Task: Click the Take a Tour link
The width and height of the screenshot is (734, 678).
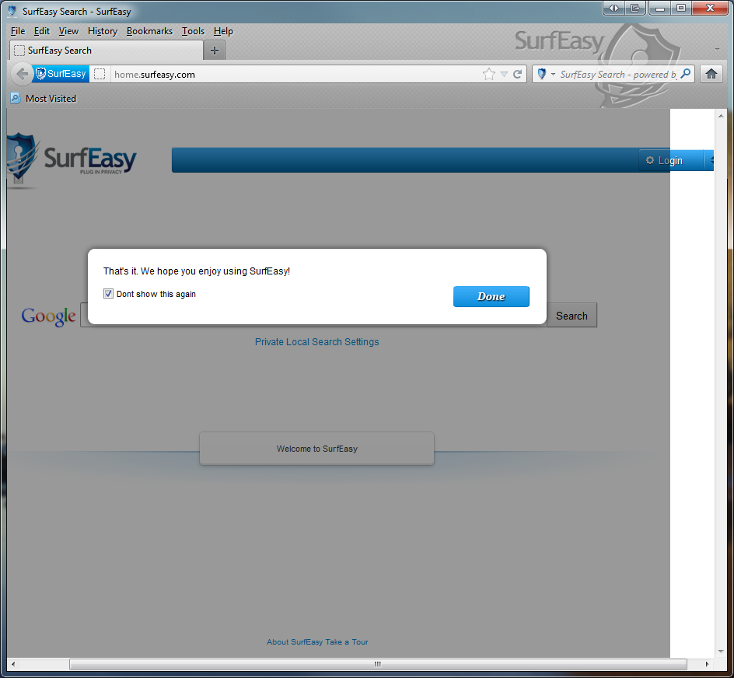Action: coord(347,642)
